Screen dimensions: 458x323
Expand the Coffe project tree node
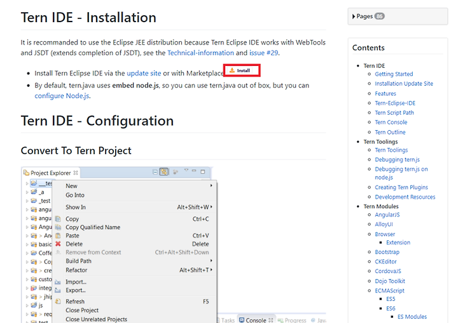(27, 253)
